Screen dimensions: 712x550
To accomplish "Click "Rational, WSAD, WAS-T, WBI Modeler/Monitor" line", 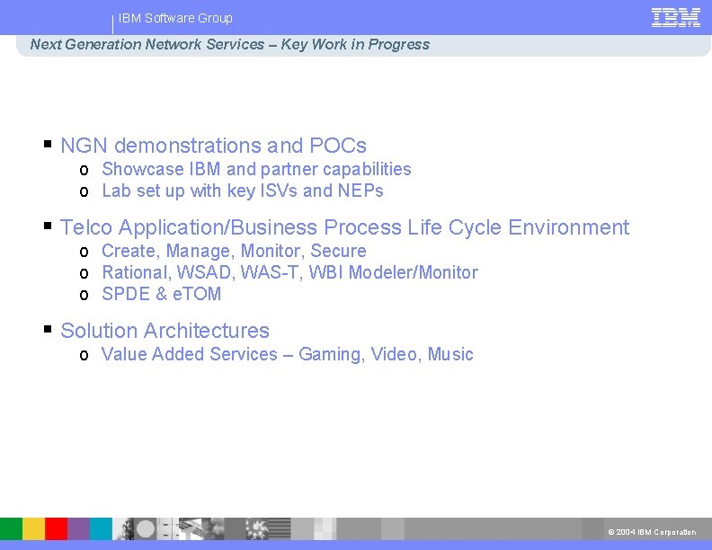I will 289,272.
